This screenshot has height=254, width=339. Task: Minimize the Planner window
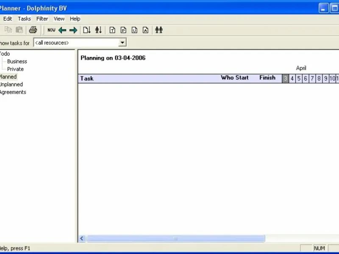[323, 8]
